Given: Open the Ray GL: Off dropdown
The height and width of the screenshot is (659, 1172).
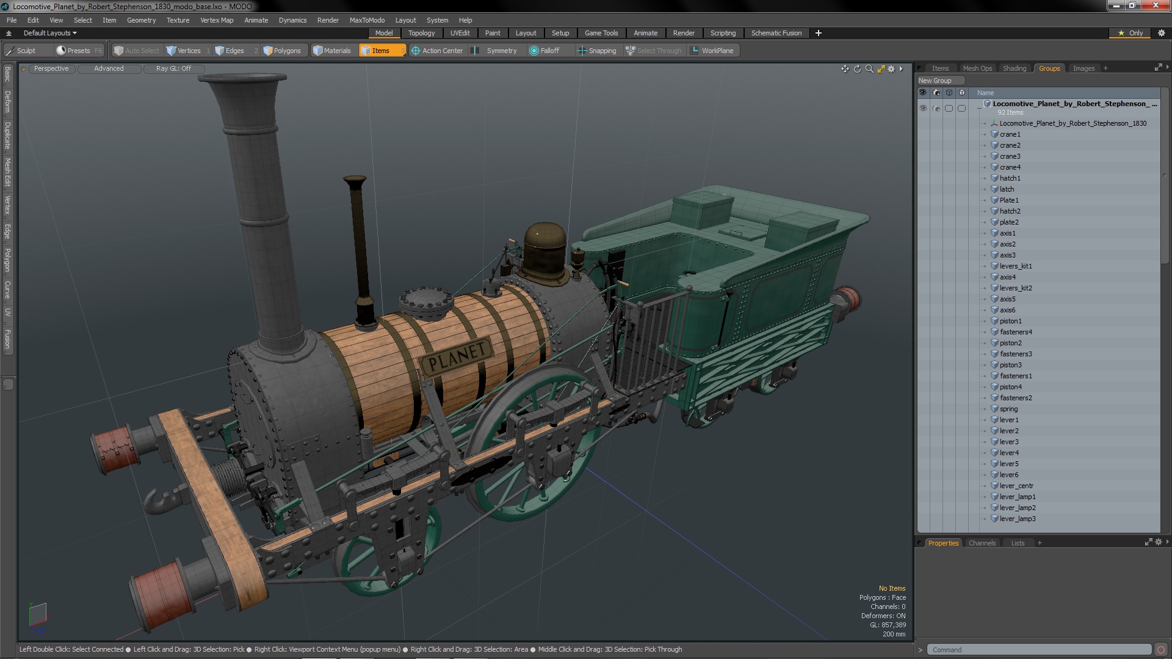Looking at the screenshot, I should pos(173,69).
